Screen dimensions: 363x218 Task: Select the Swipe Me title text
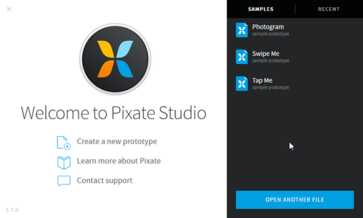(x=266, y=54)
